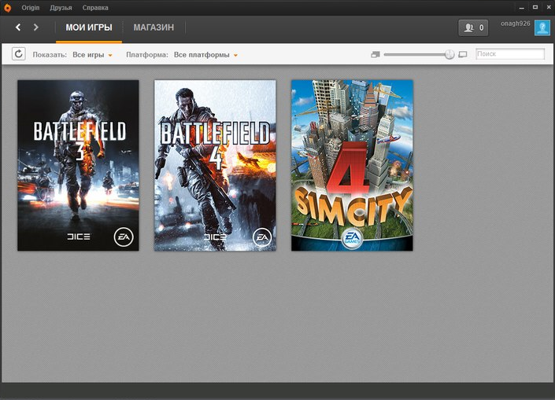This screenshot has height=400, width=555.
Task: Open the Справка menu
Action: 95,8
